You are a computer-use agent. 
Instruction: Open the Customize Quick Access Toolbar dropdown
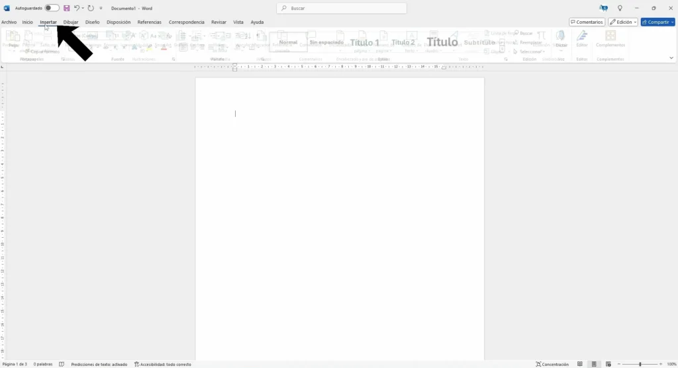click(x=101, y=8)
